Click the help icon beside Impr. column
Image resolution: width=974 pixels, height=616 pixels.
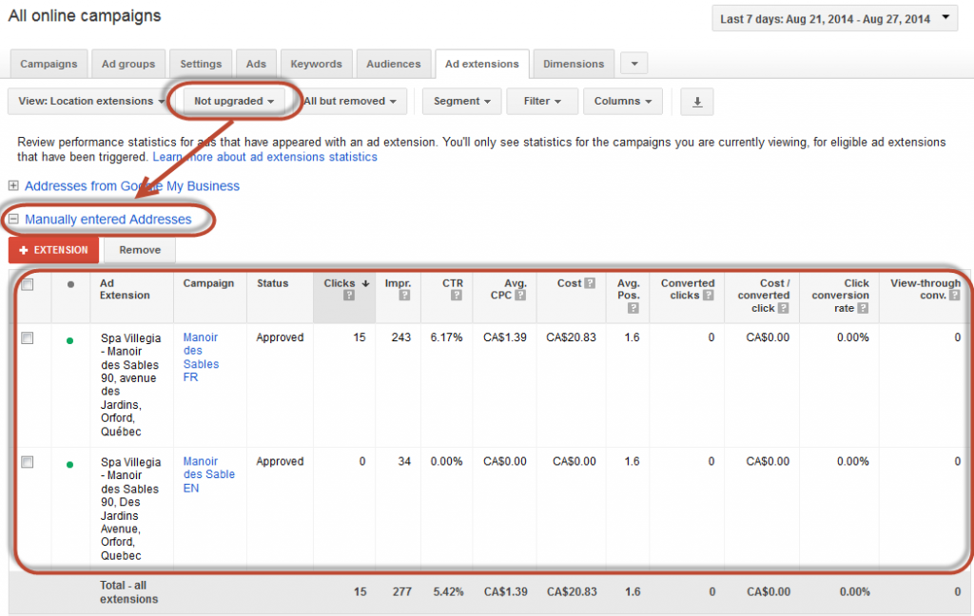(404, 296)
